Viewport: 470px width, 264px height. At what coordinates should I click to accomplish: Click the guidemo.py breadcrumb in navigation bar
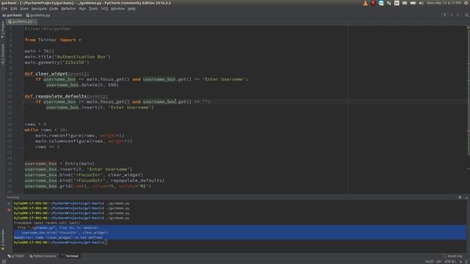(38, 15)
